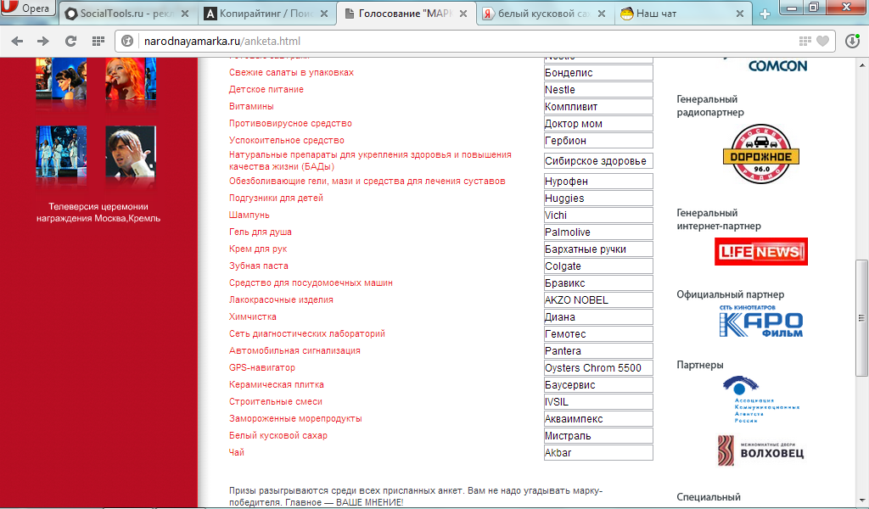
Task: Close the Наш чат tab
Action: (x=740, y=14)
